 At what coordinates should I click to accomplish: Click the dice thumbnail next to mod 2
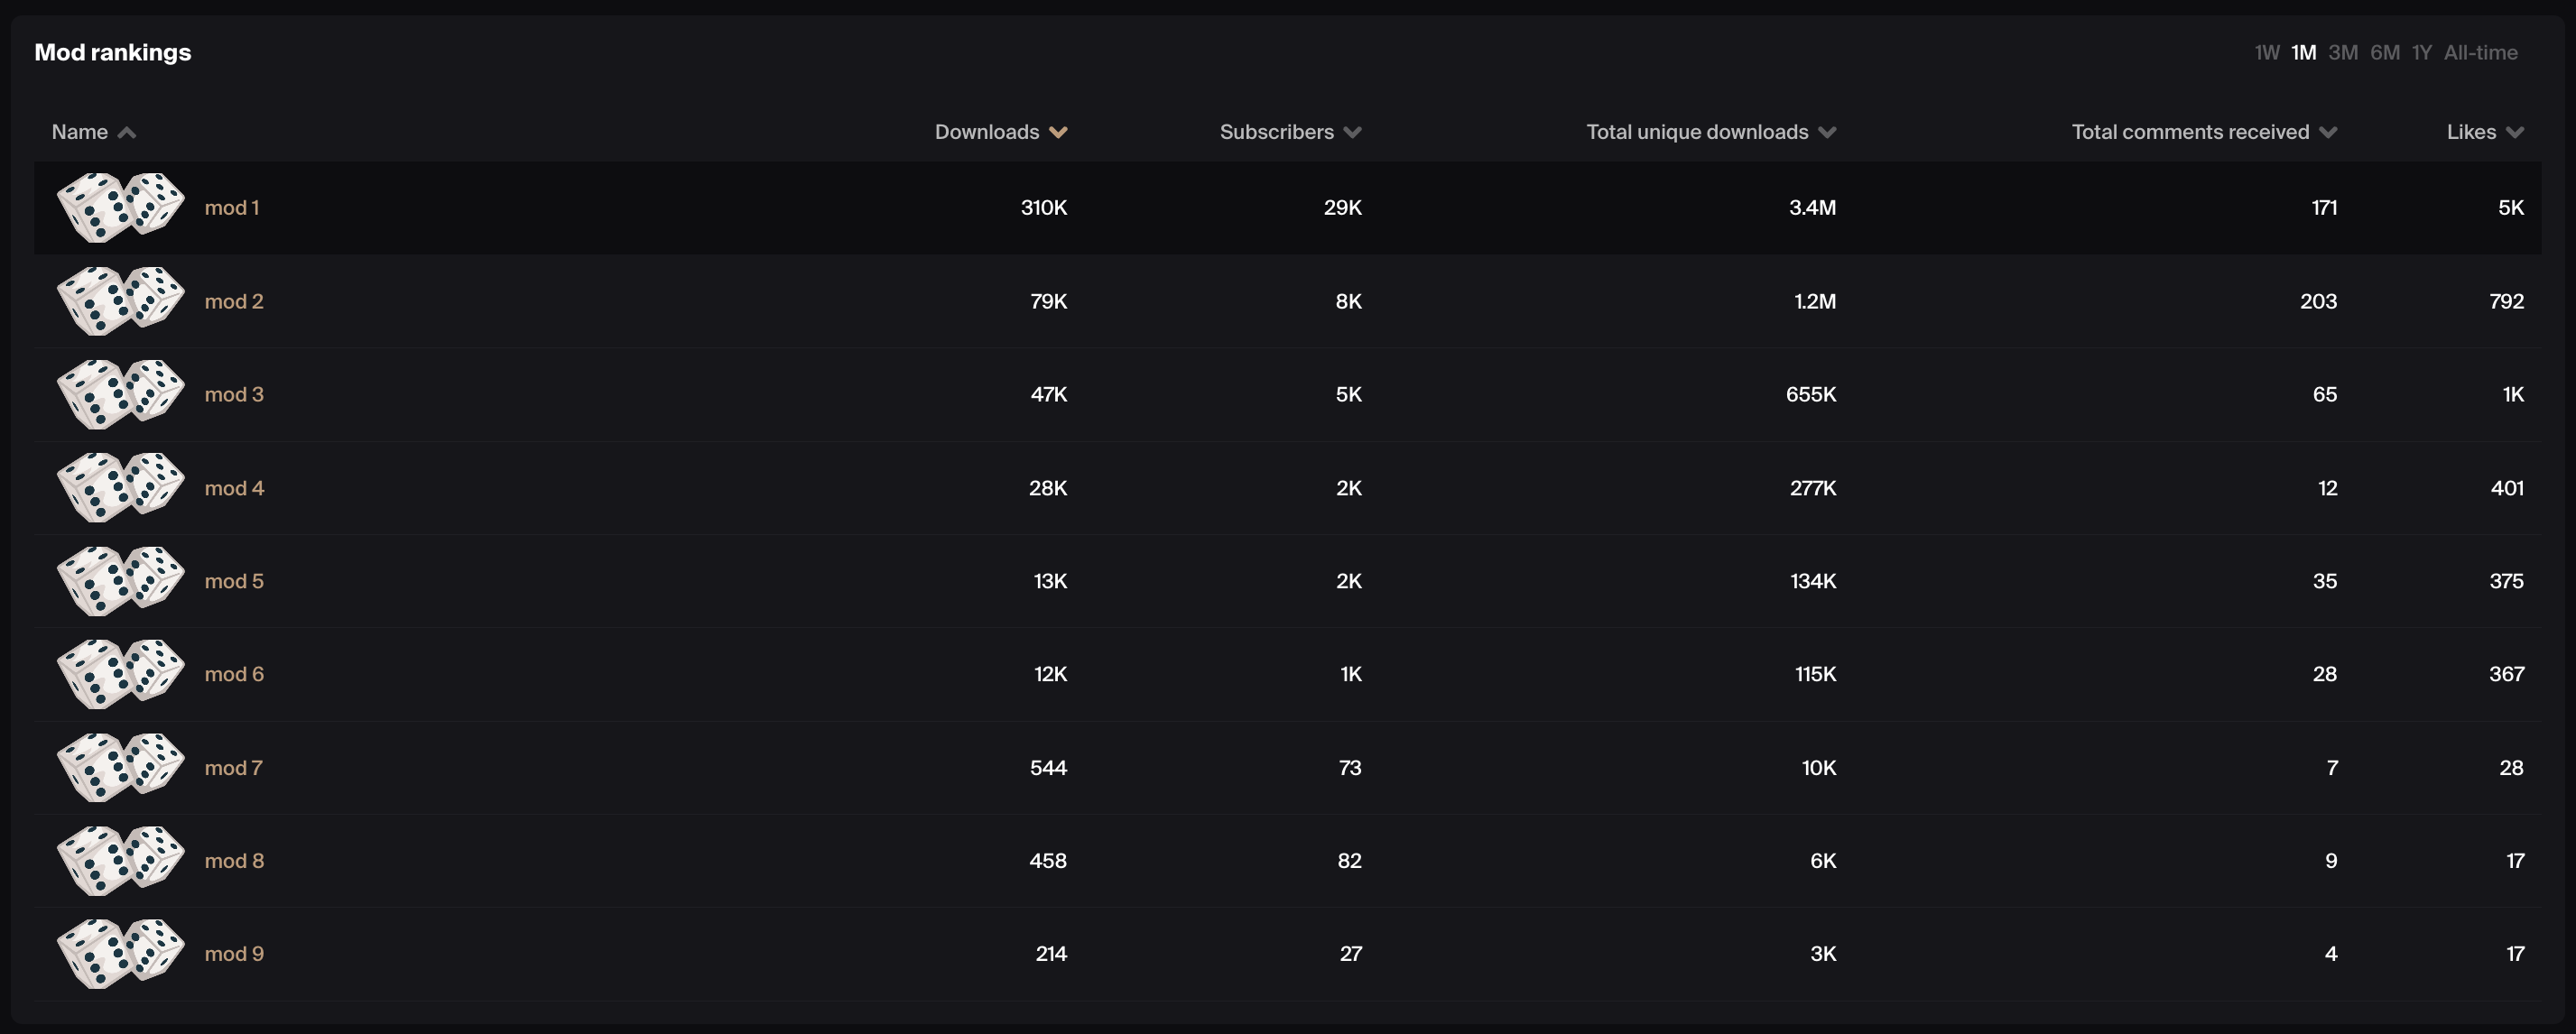(x=120, y=300)
